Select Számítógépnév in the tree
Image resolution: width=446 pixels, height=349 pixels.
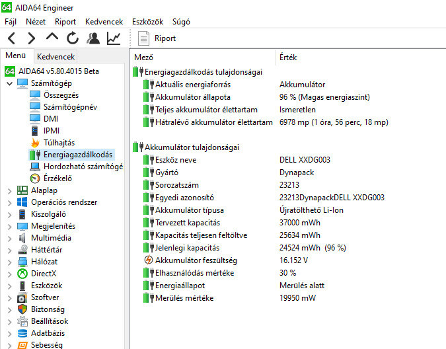pos(70,107)
